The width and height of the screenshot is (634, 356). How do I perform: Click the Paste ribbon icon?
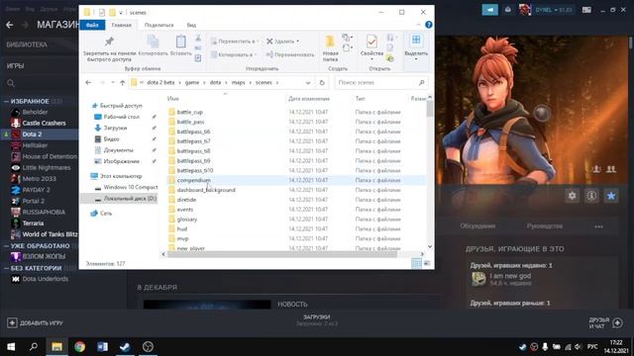pyautogui.click(x=180, y=42)
